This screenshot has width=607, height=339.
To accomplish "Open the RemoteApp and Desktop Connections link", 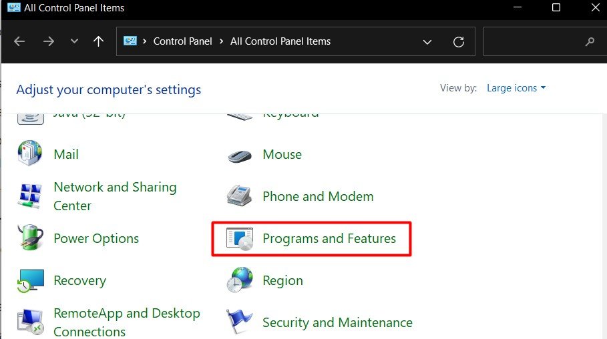I will [x=127, y=322].
